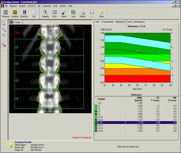This screenshot has height=153, width=181.
Task: Switch to the Trend tab
Action: coord(129,22)
